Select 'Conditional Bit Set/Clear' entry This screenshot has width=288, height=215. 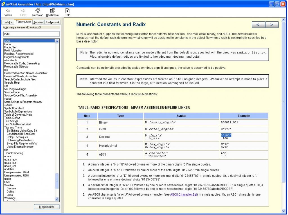[21, 134]
